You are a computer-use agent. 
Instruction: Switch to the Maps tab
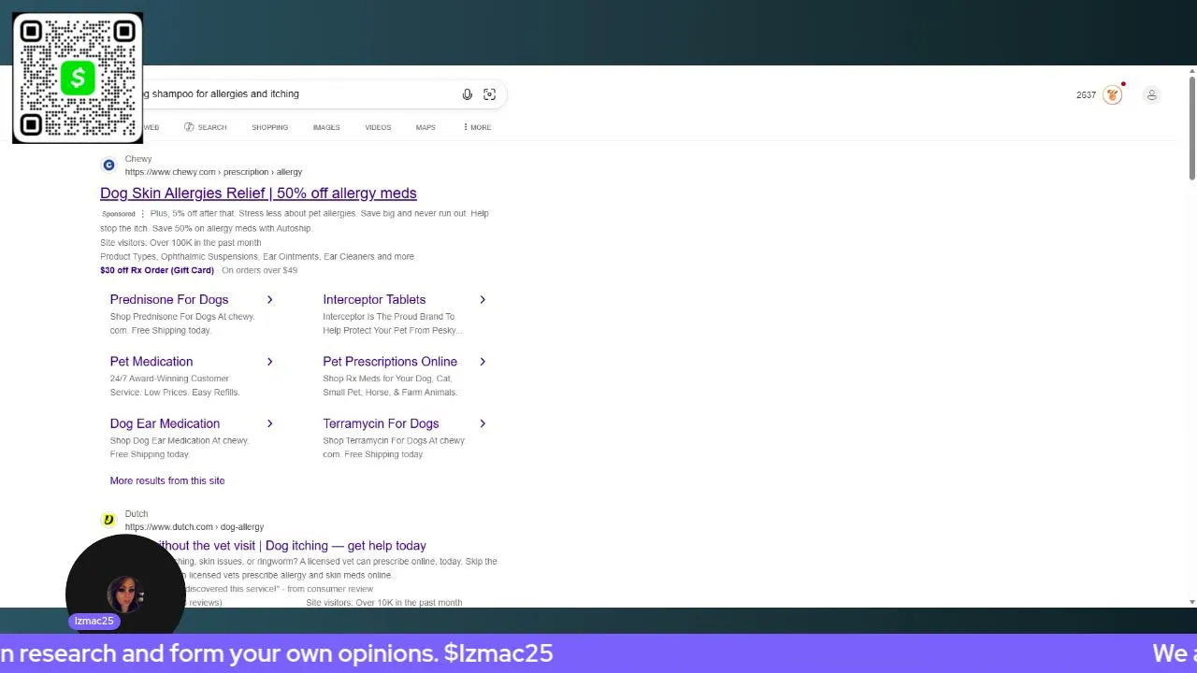coord(425,127)
